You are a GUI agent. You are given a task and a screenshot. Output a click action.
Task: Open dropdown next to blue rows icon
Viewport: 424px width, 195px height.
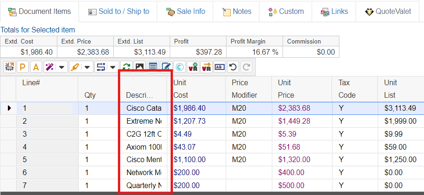[x=113, y=68]
